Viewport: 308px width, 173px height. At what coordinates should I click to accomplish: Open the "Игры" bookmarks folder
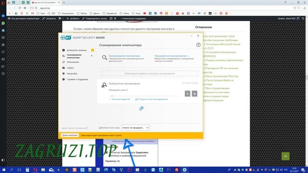(x=136, y=13)
